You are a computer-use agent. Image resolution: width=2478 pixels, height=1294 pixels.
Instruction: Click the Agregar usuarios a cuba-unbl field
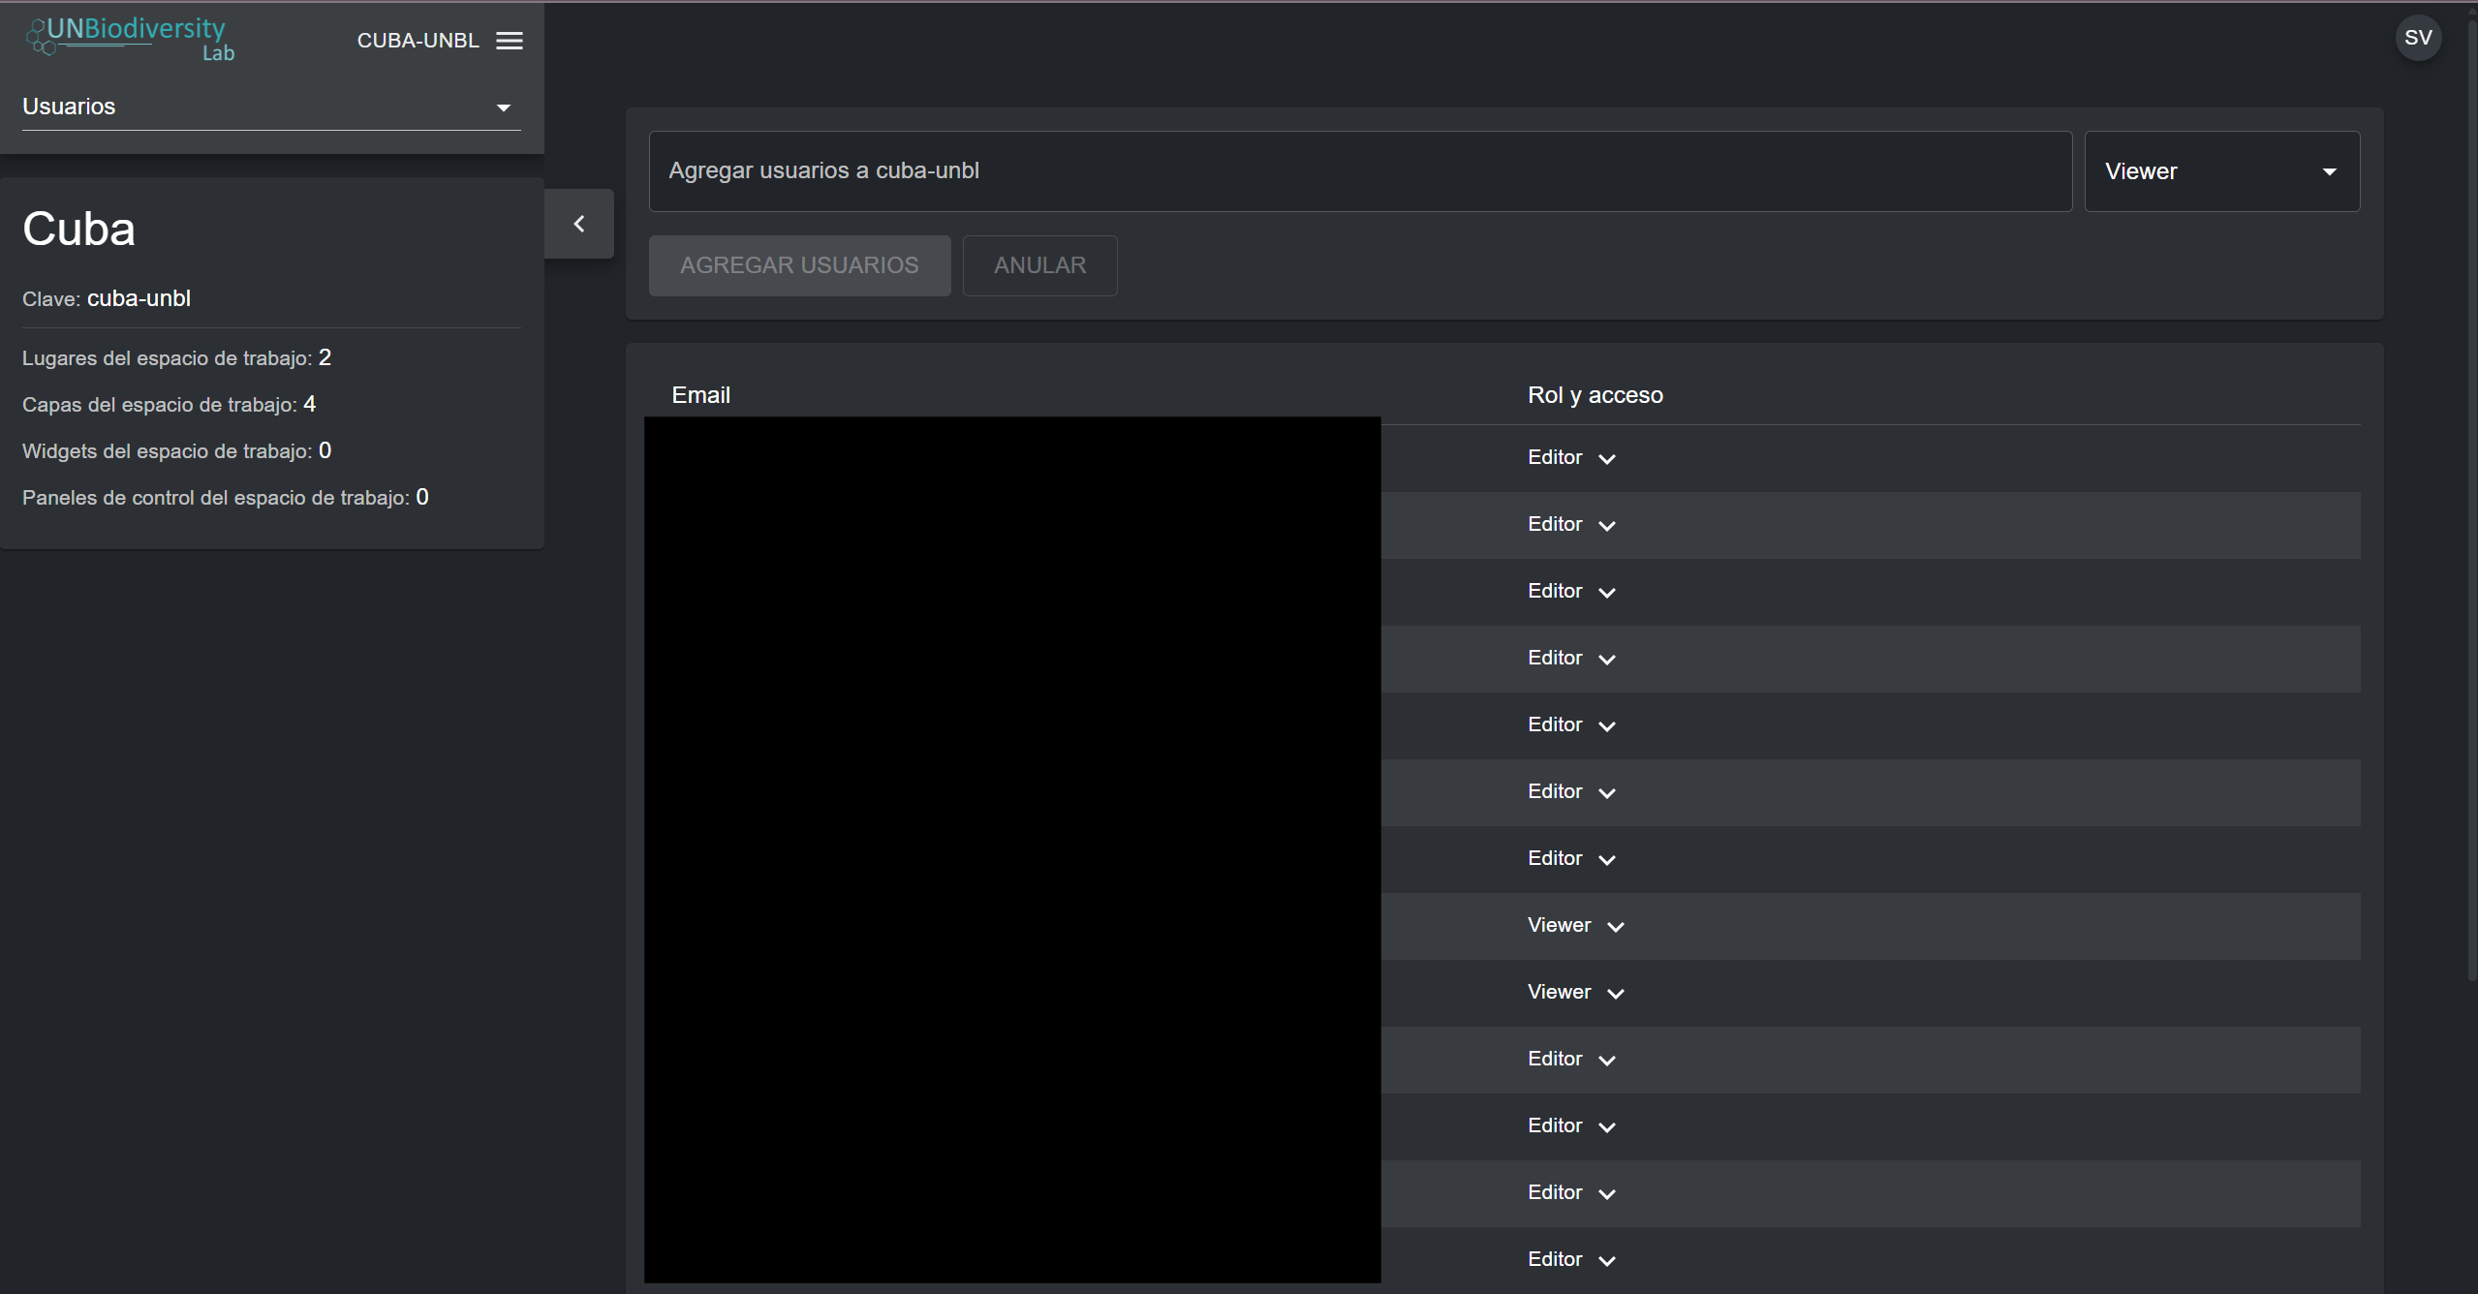pyautogui.click(x=1359, y=171)
